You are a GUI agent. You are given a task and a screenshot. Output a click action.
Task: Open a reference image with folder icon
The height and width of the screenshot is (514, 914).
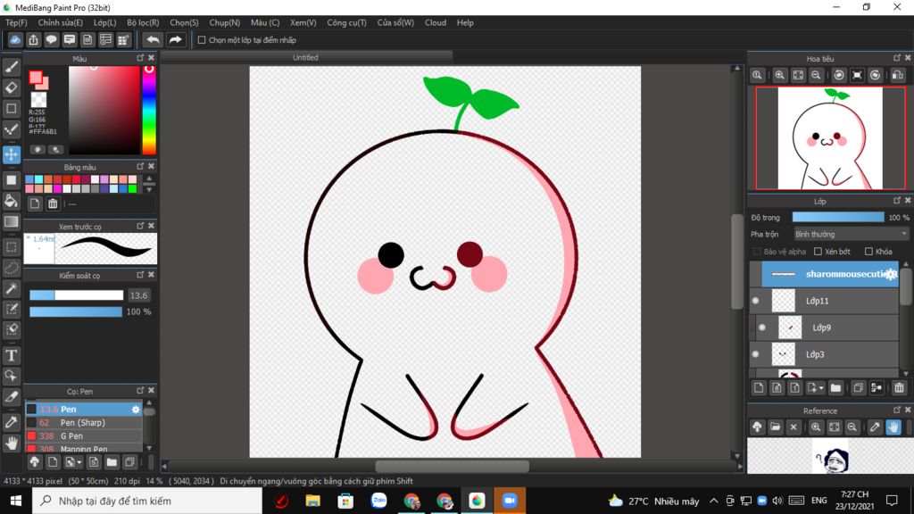click(x=776, y=427)
